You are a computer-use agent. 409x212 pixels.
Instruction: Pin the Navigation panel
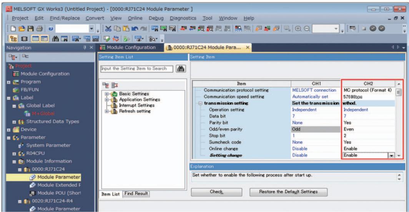coord(85,48)
